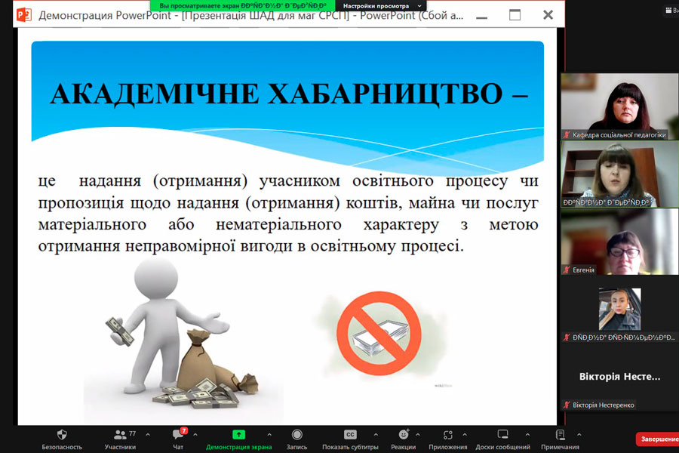Select the participant photo thumbnail in car
The width and height of the screenshot is (679, 453).
pos(619,309)
